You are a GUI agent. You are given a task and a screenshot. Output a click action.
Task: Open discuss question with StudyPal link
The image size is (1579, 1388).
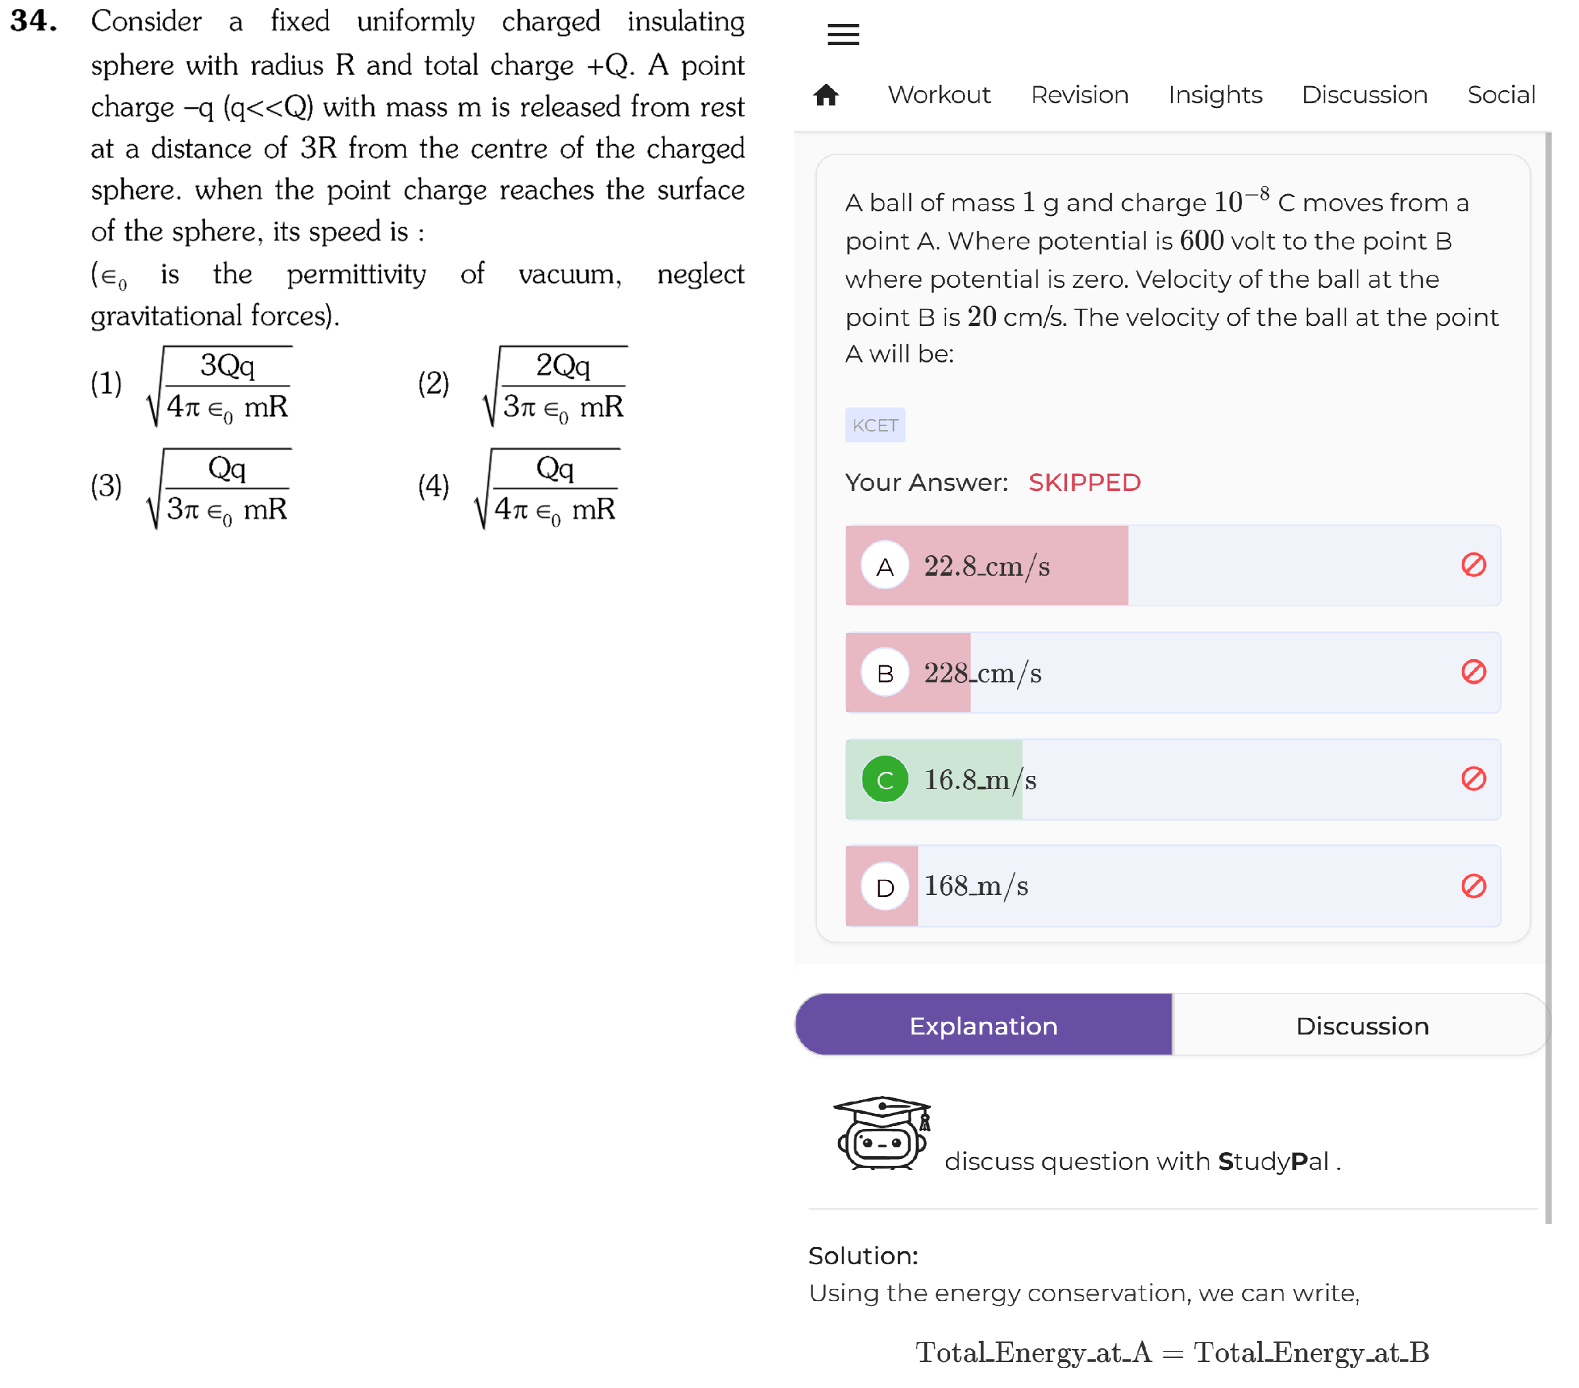pyautogui.click(x=1142, y=1161)
